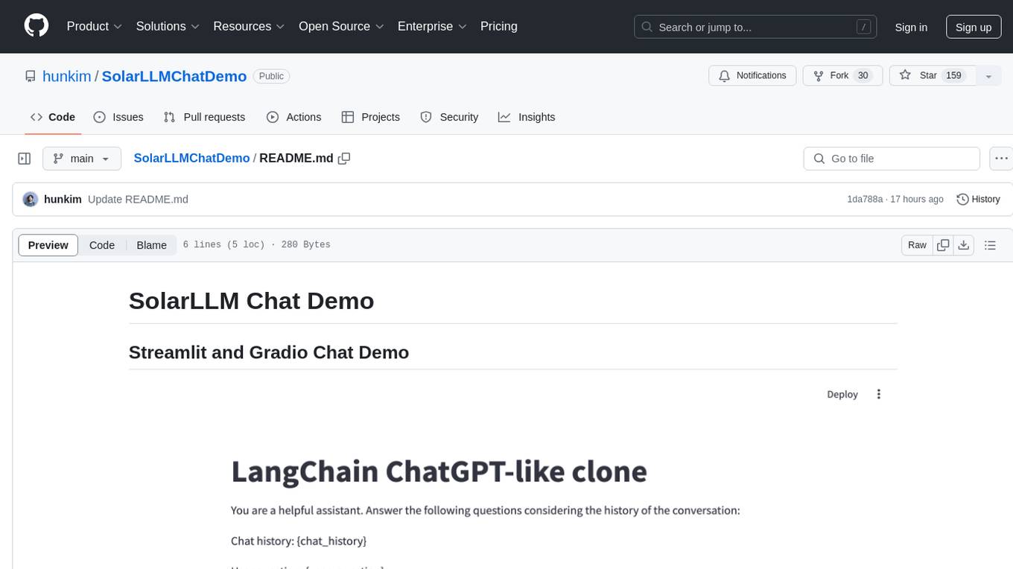View the fork count of 30

863,76
